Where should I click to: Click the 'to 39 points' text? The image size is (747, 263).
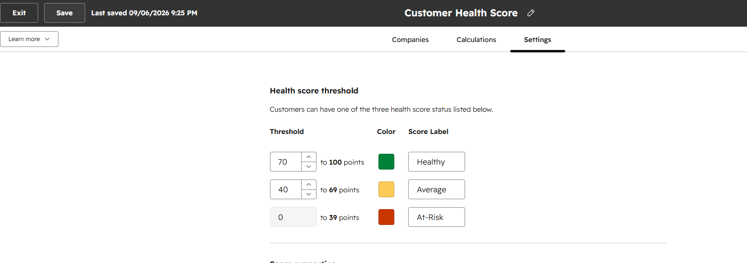pos(340,218)
